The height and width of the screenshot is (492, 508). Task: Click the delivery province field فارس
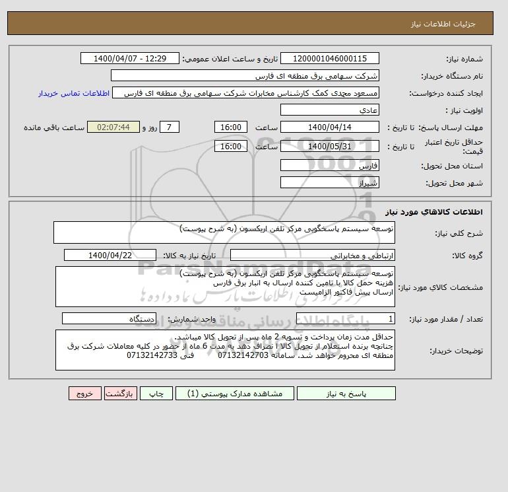click(x=329, y=165)
